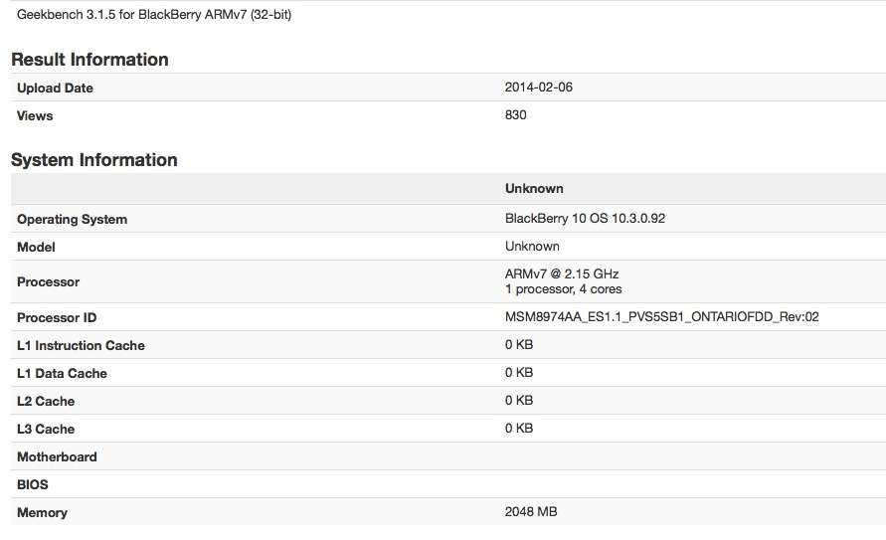Select the L1 Data Cache 0 KB value
This screenshot has height=540, width=886.
[519, 372]
